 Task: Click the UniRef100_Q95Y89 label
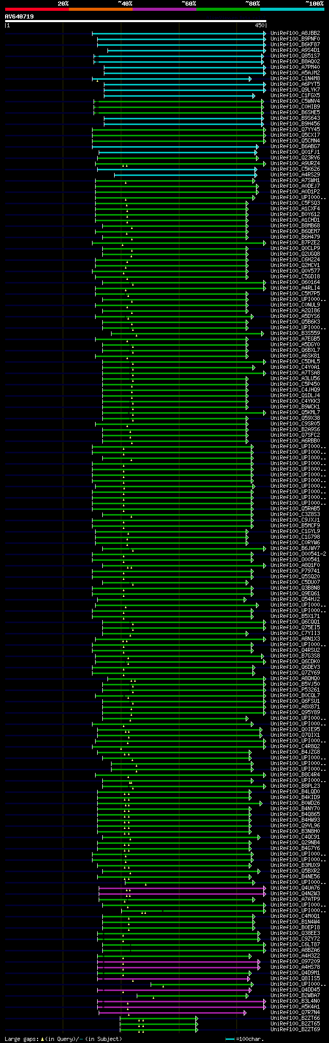click(x=295, y=712)
